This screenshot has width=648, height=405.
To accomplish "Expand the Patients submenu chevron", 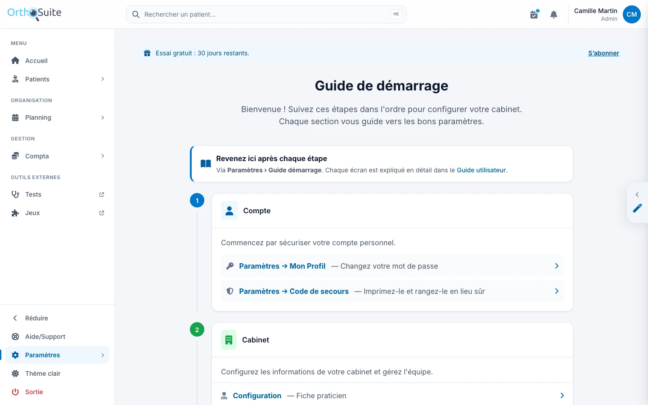I will [x=103, y=79].
